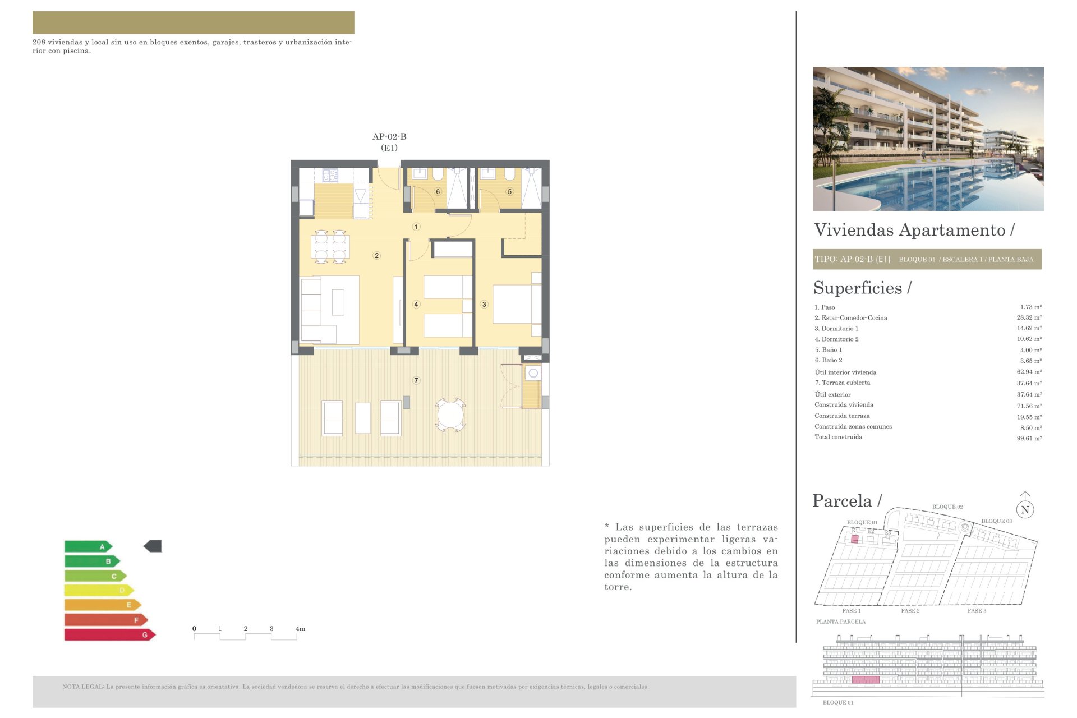Click the energy rating indicator arrow
The height and width of the screenshot is (718, 1077).
click(x=153, y=546)
